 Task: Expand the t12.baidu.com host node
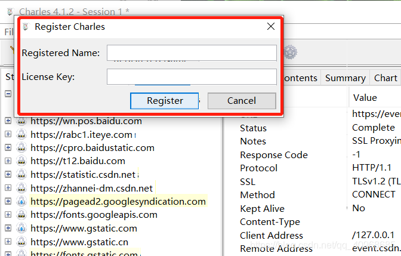click(x=8, y=161)
